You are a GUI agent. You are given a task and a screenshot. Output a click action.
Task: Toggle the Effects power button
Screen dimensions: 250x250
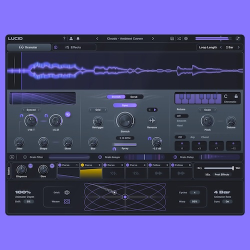(55, 47)
